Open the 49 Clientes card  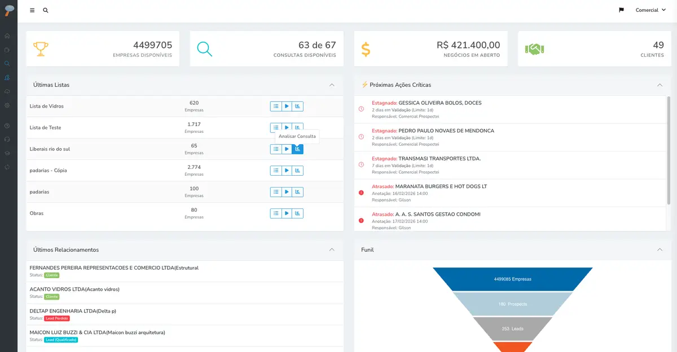pos(594,49)
